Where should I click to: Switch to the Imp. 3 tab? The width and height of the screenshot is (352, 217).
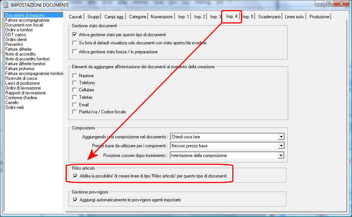pyautogui.click(x=215, y=17)
